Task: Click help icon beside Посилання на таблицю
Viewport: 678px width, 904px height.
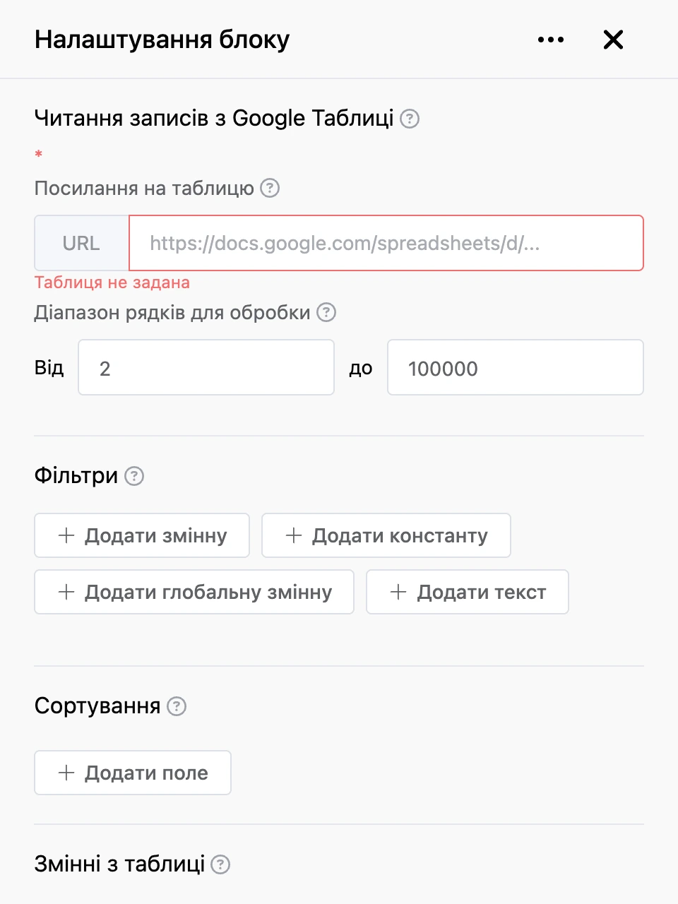Action: [x=270, y=188]
